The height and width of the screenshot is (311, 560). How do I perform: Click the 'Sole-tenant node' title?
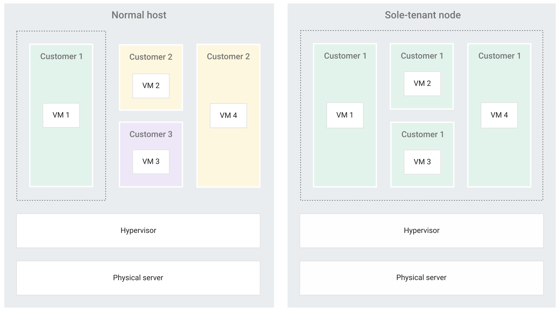422,15
